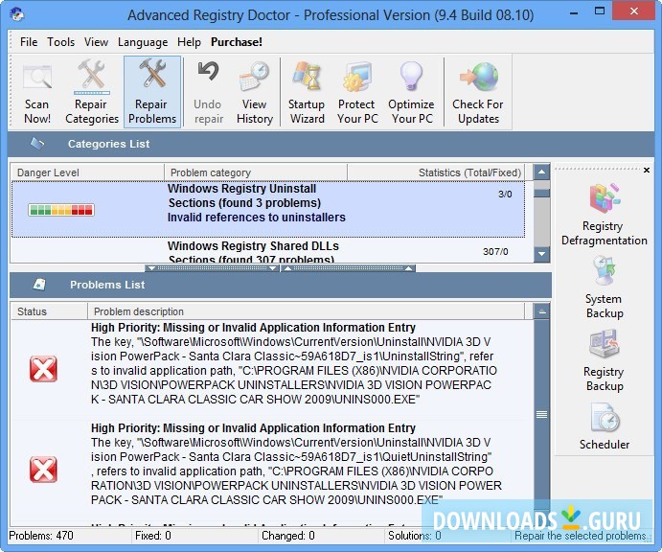Open Protect Your PC
The width and height of the screenshot is (662, 552).
(x=357, y=93)
